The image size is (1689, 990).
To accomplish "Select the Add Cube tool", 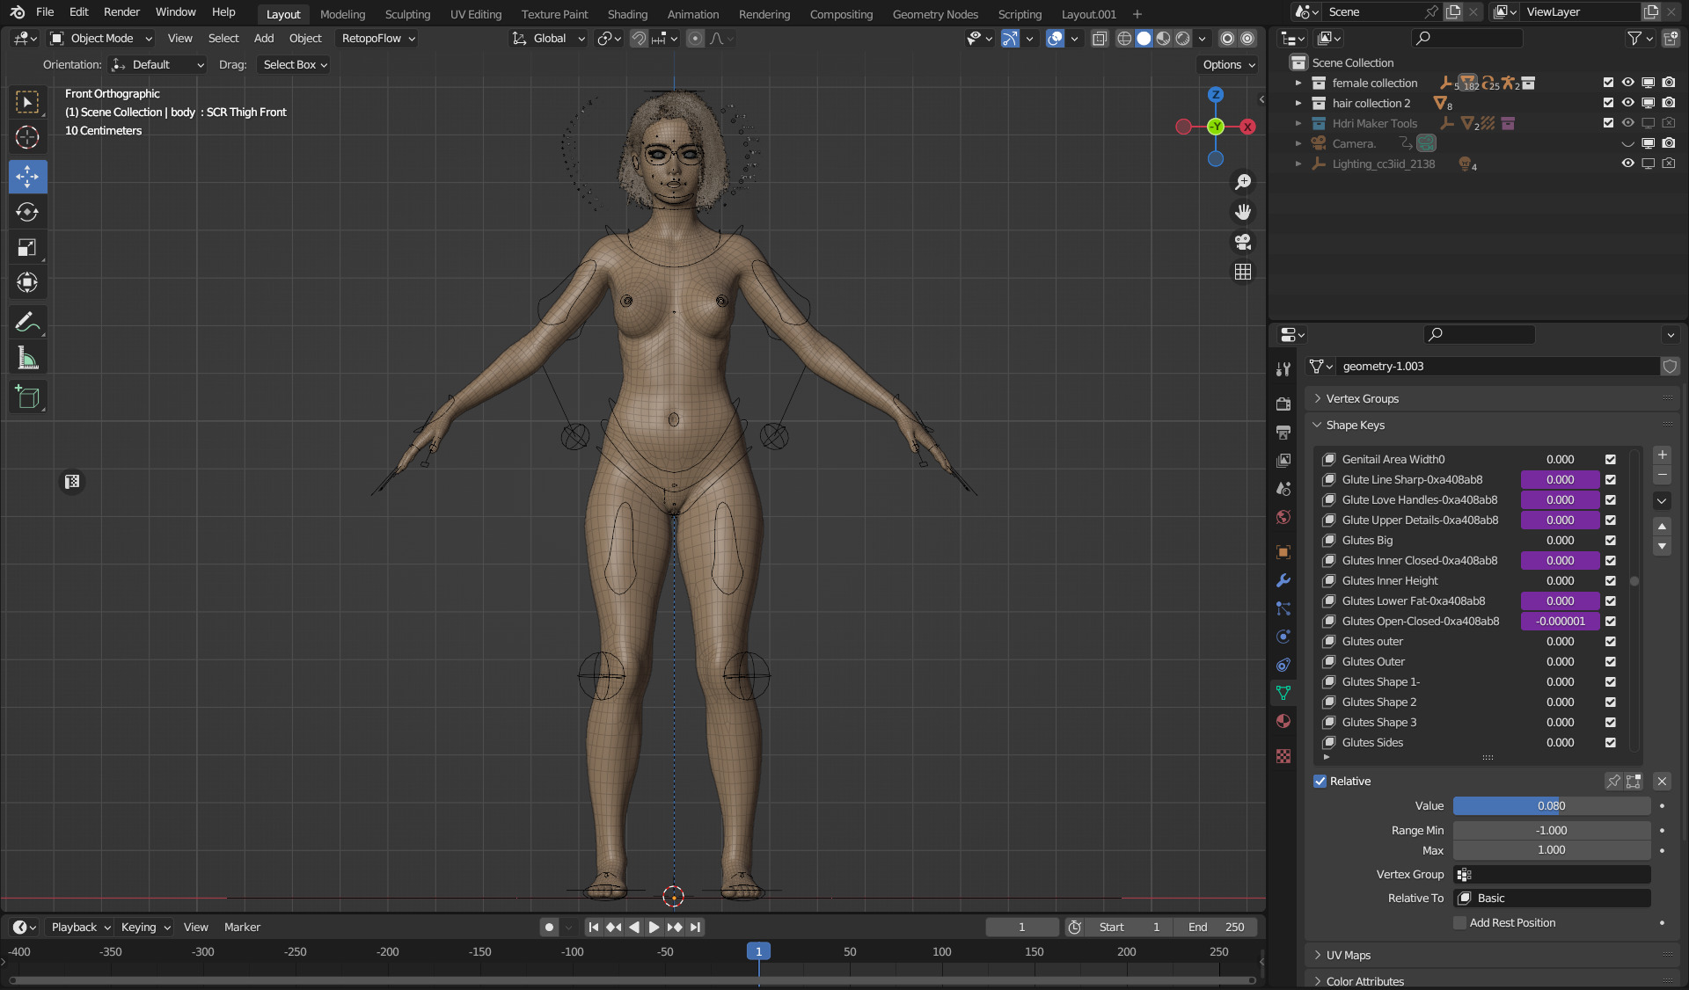I will pos(27,397).
